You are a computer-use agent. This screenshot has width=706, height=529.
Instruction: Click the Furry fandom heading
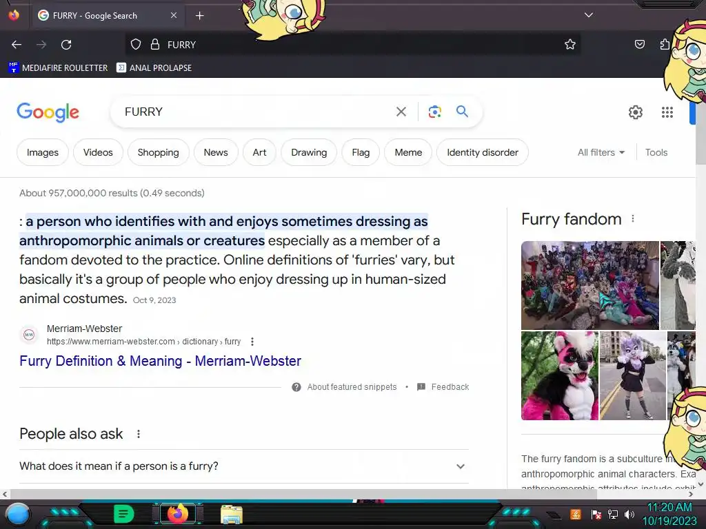pyautogui.click(x=572, y=219)
